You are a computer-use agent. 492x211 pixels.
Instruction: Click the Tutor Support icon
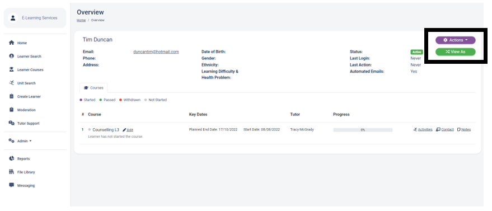(12, 123)
